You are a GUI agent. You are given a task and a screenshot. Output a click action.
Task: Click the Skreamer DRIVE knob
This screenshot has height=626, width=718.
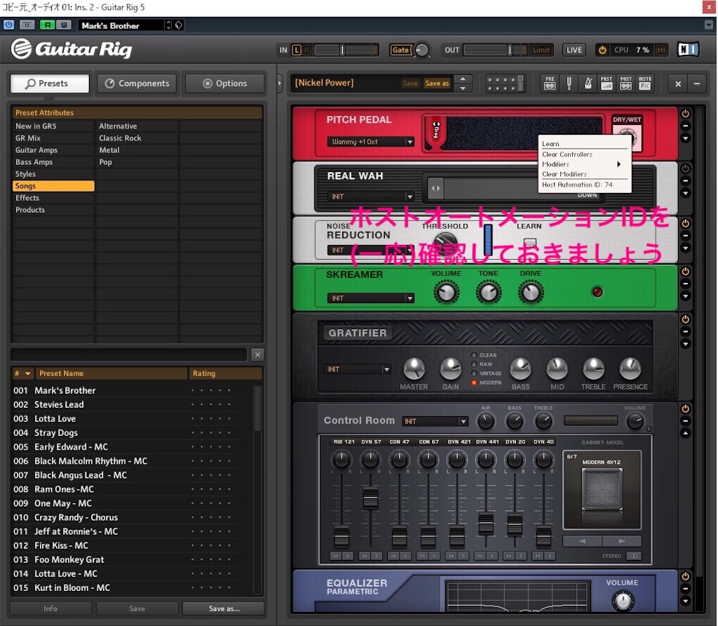(x=531, y=293)
